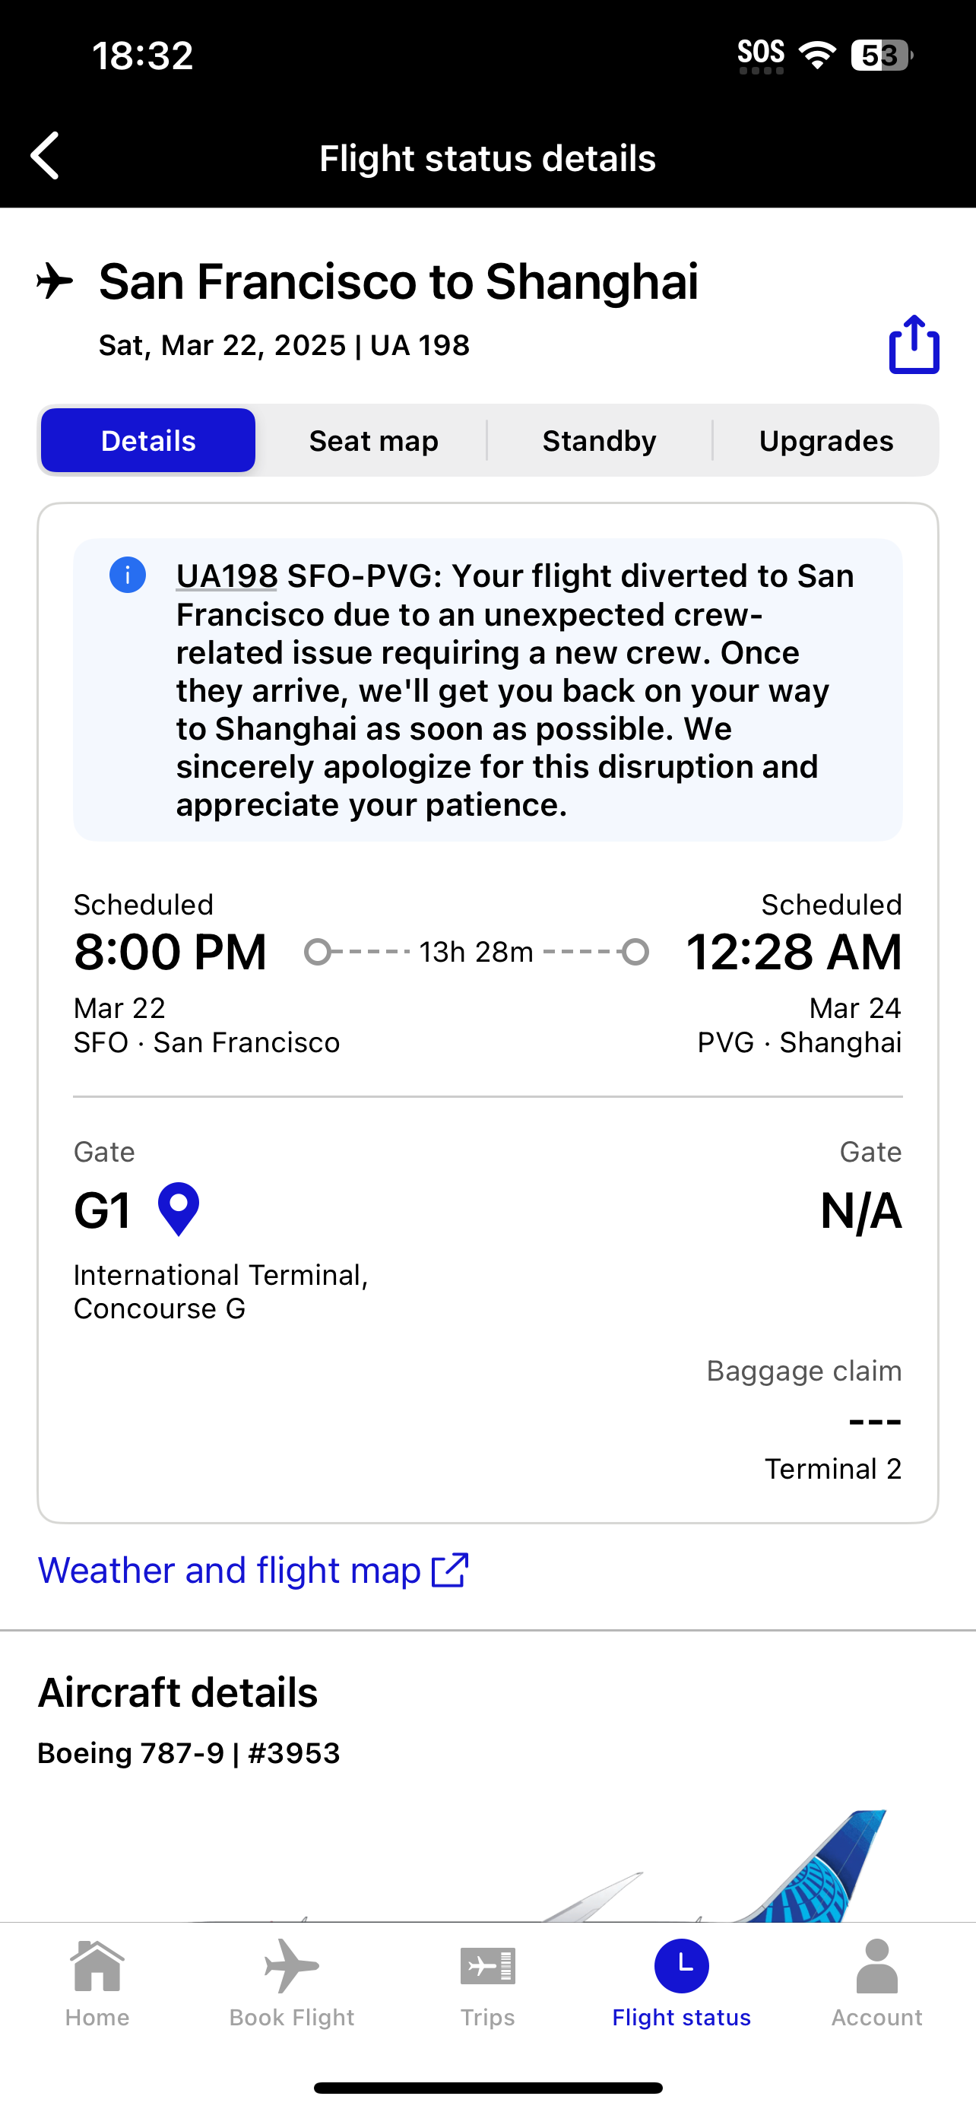Switch to the Seat map tab

tap(374, 441)
